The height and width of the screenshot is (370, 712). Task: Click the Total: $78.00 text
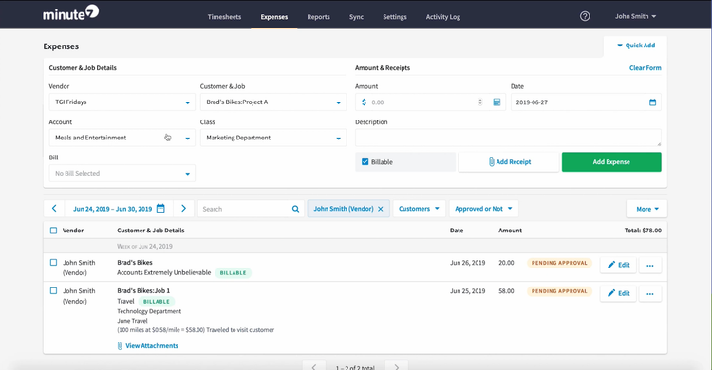643,231
